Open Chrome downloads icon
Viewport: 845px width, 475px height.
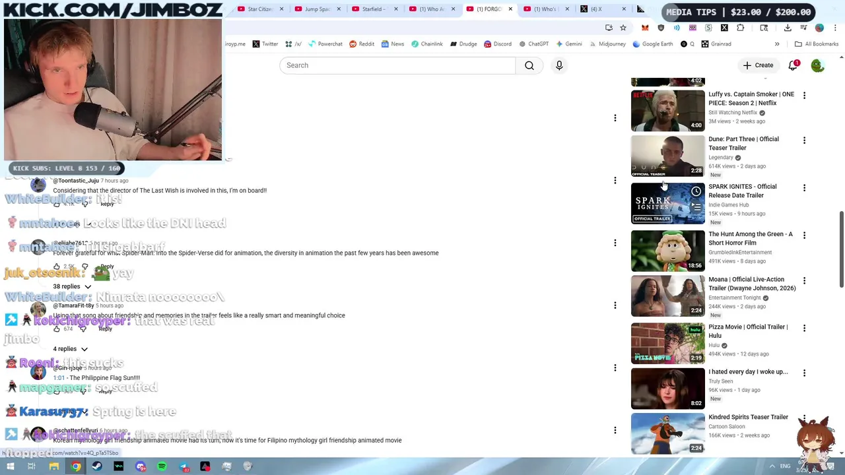click(788, 28)
